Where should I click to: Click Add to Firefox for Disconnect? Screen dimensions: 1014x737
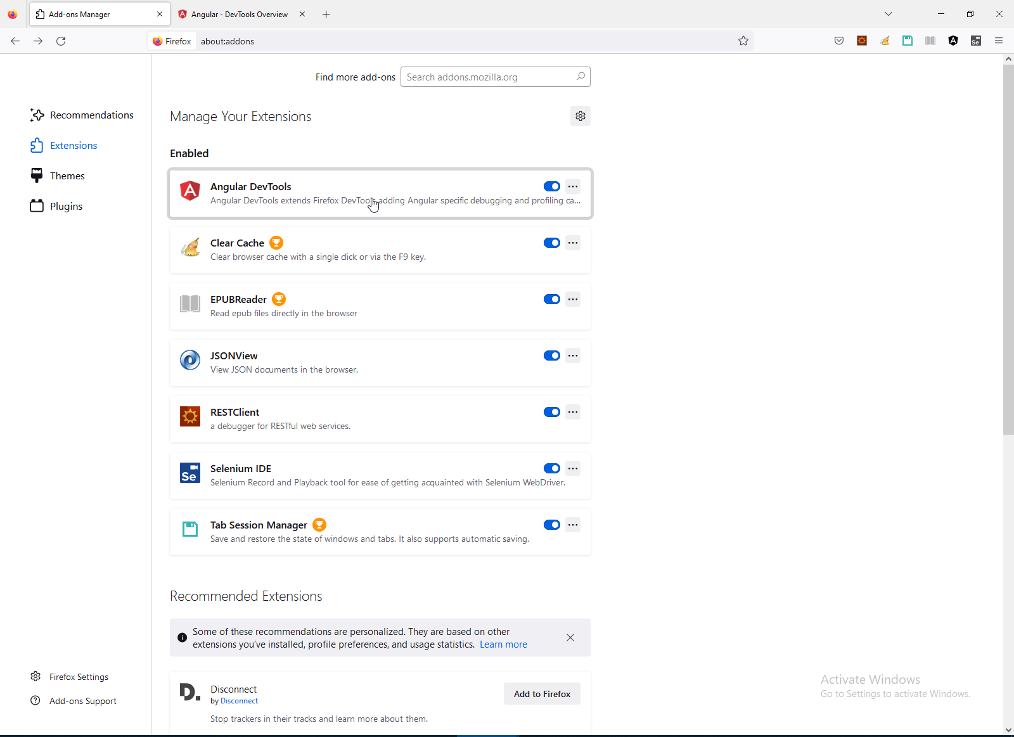542,694
